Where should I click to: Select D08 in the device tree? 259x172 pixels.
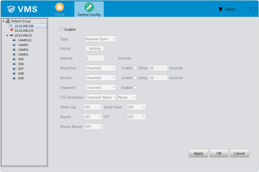click(21, 73)
